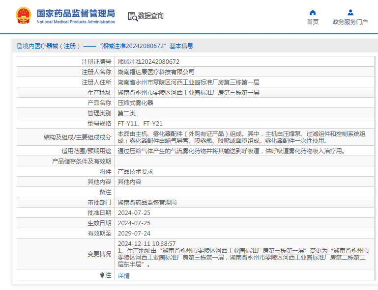Open the 详情 link in the notes row
The height and width of the screenshot is (290, 378).
click(x=123, y=276)
